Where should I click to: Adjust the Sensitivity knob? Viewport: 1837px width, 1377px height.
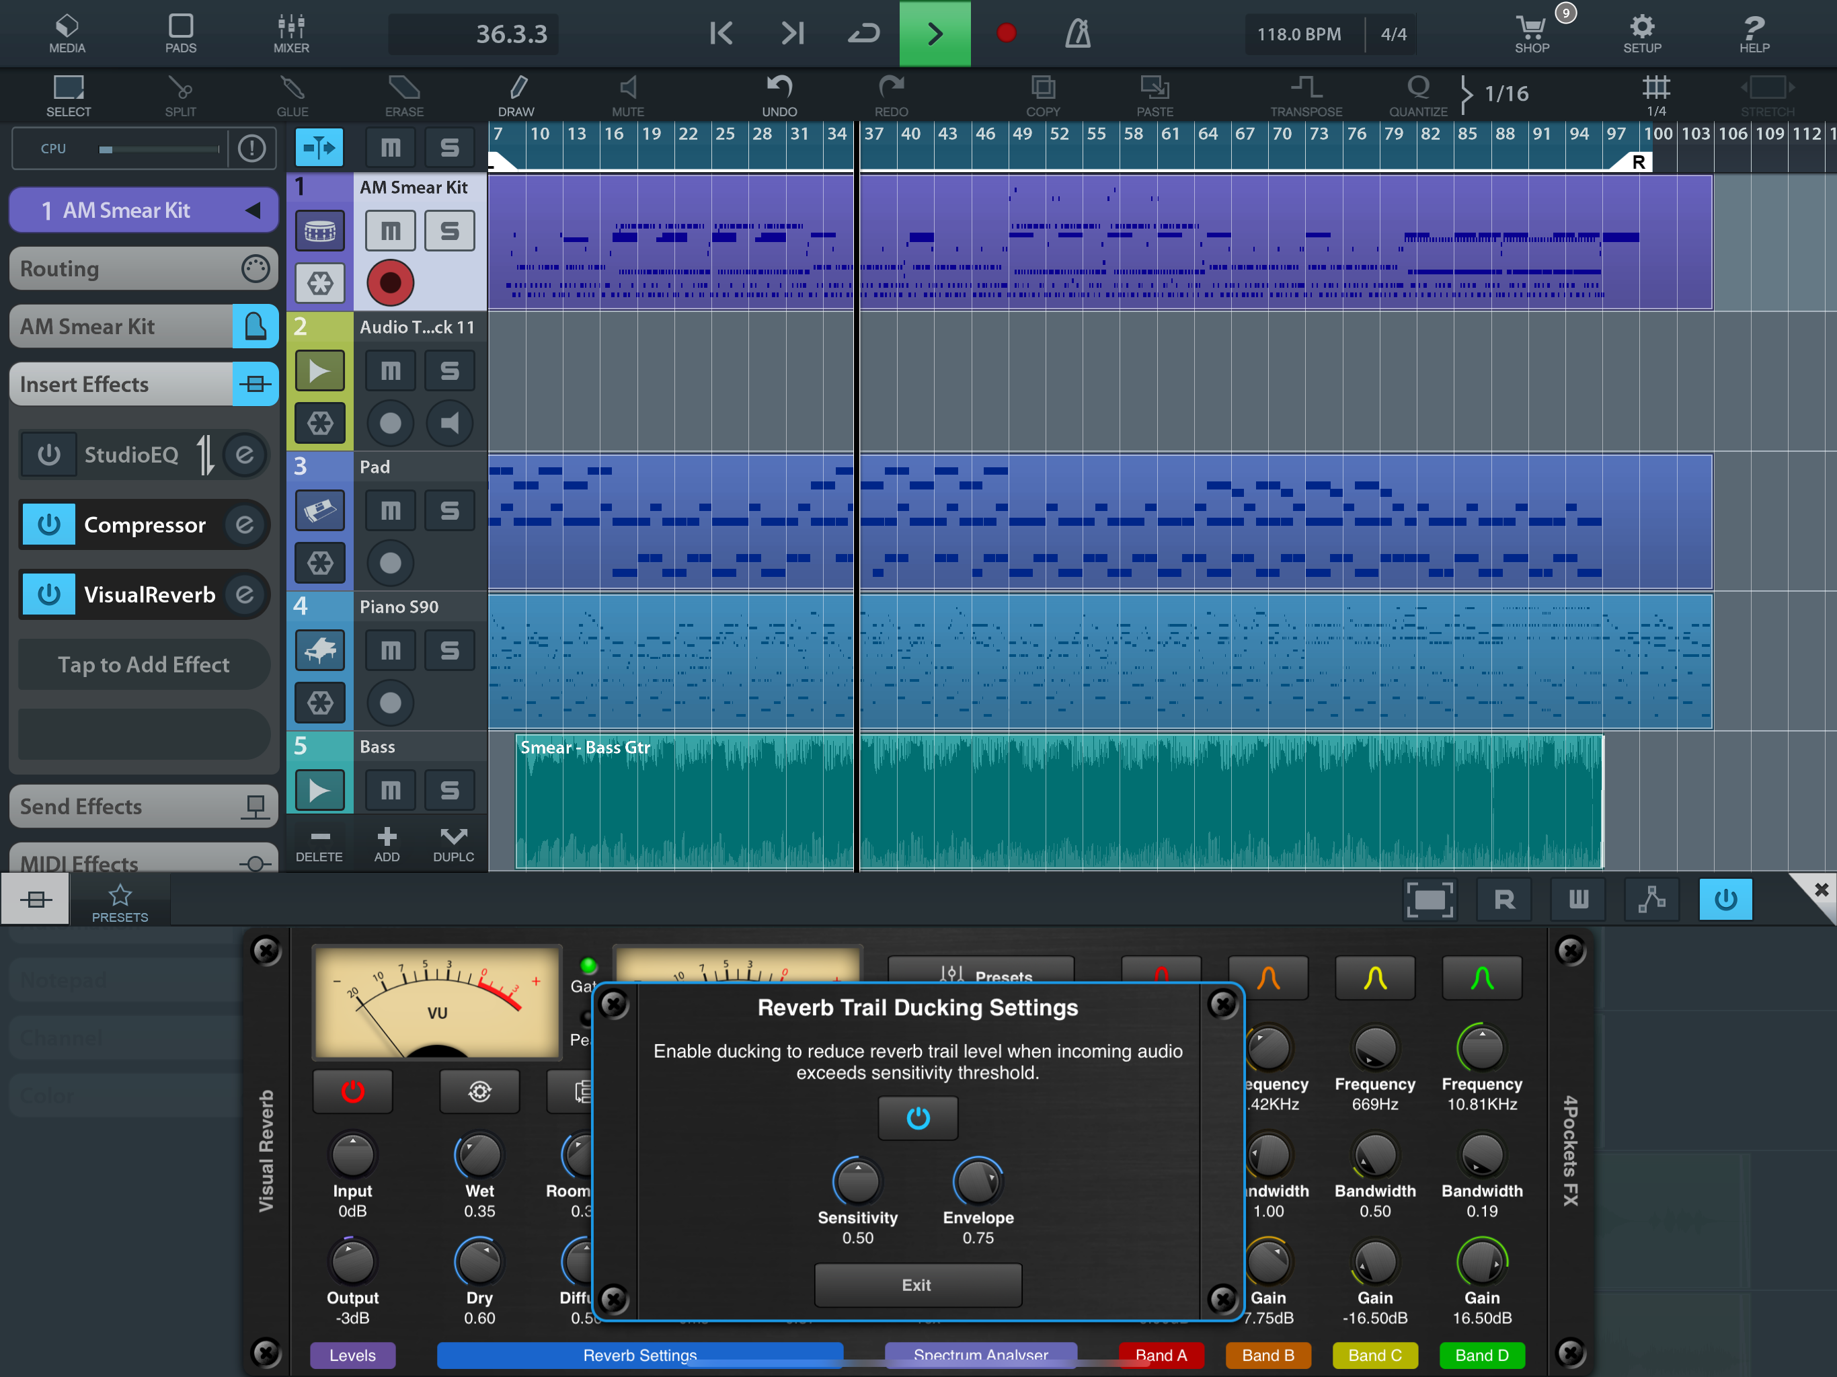(857, 1181)
